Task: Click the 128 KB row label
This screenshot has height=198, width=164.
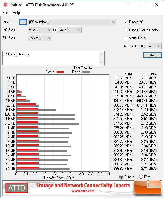Action: (x=10, y=114)
